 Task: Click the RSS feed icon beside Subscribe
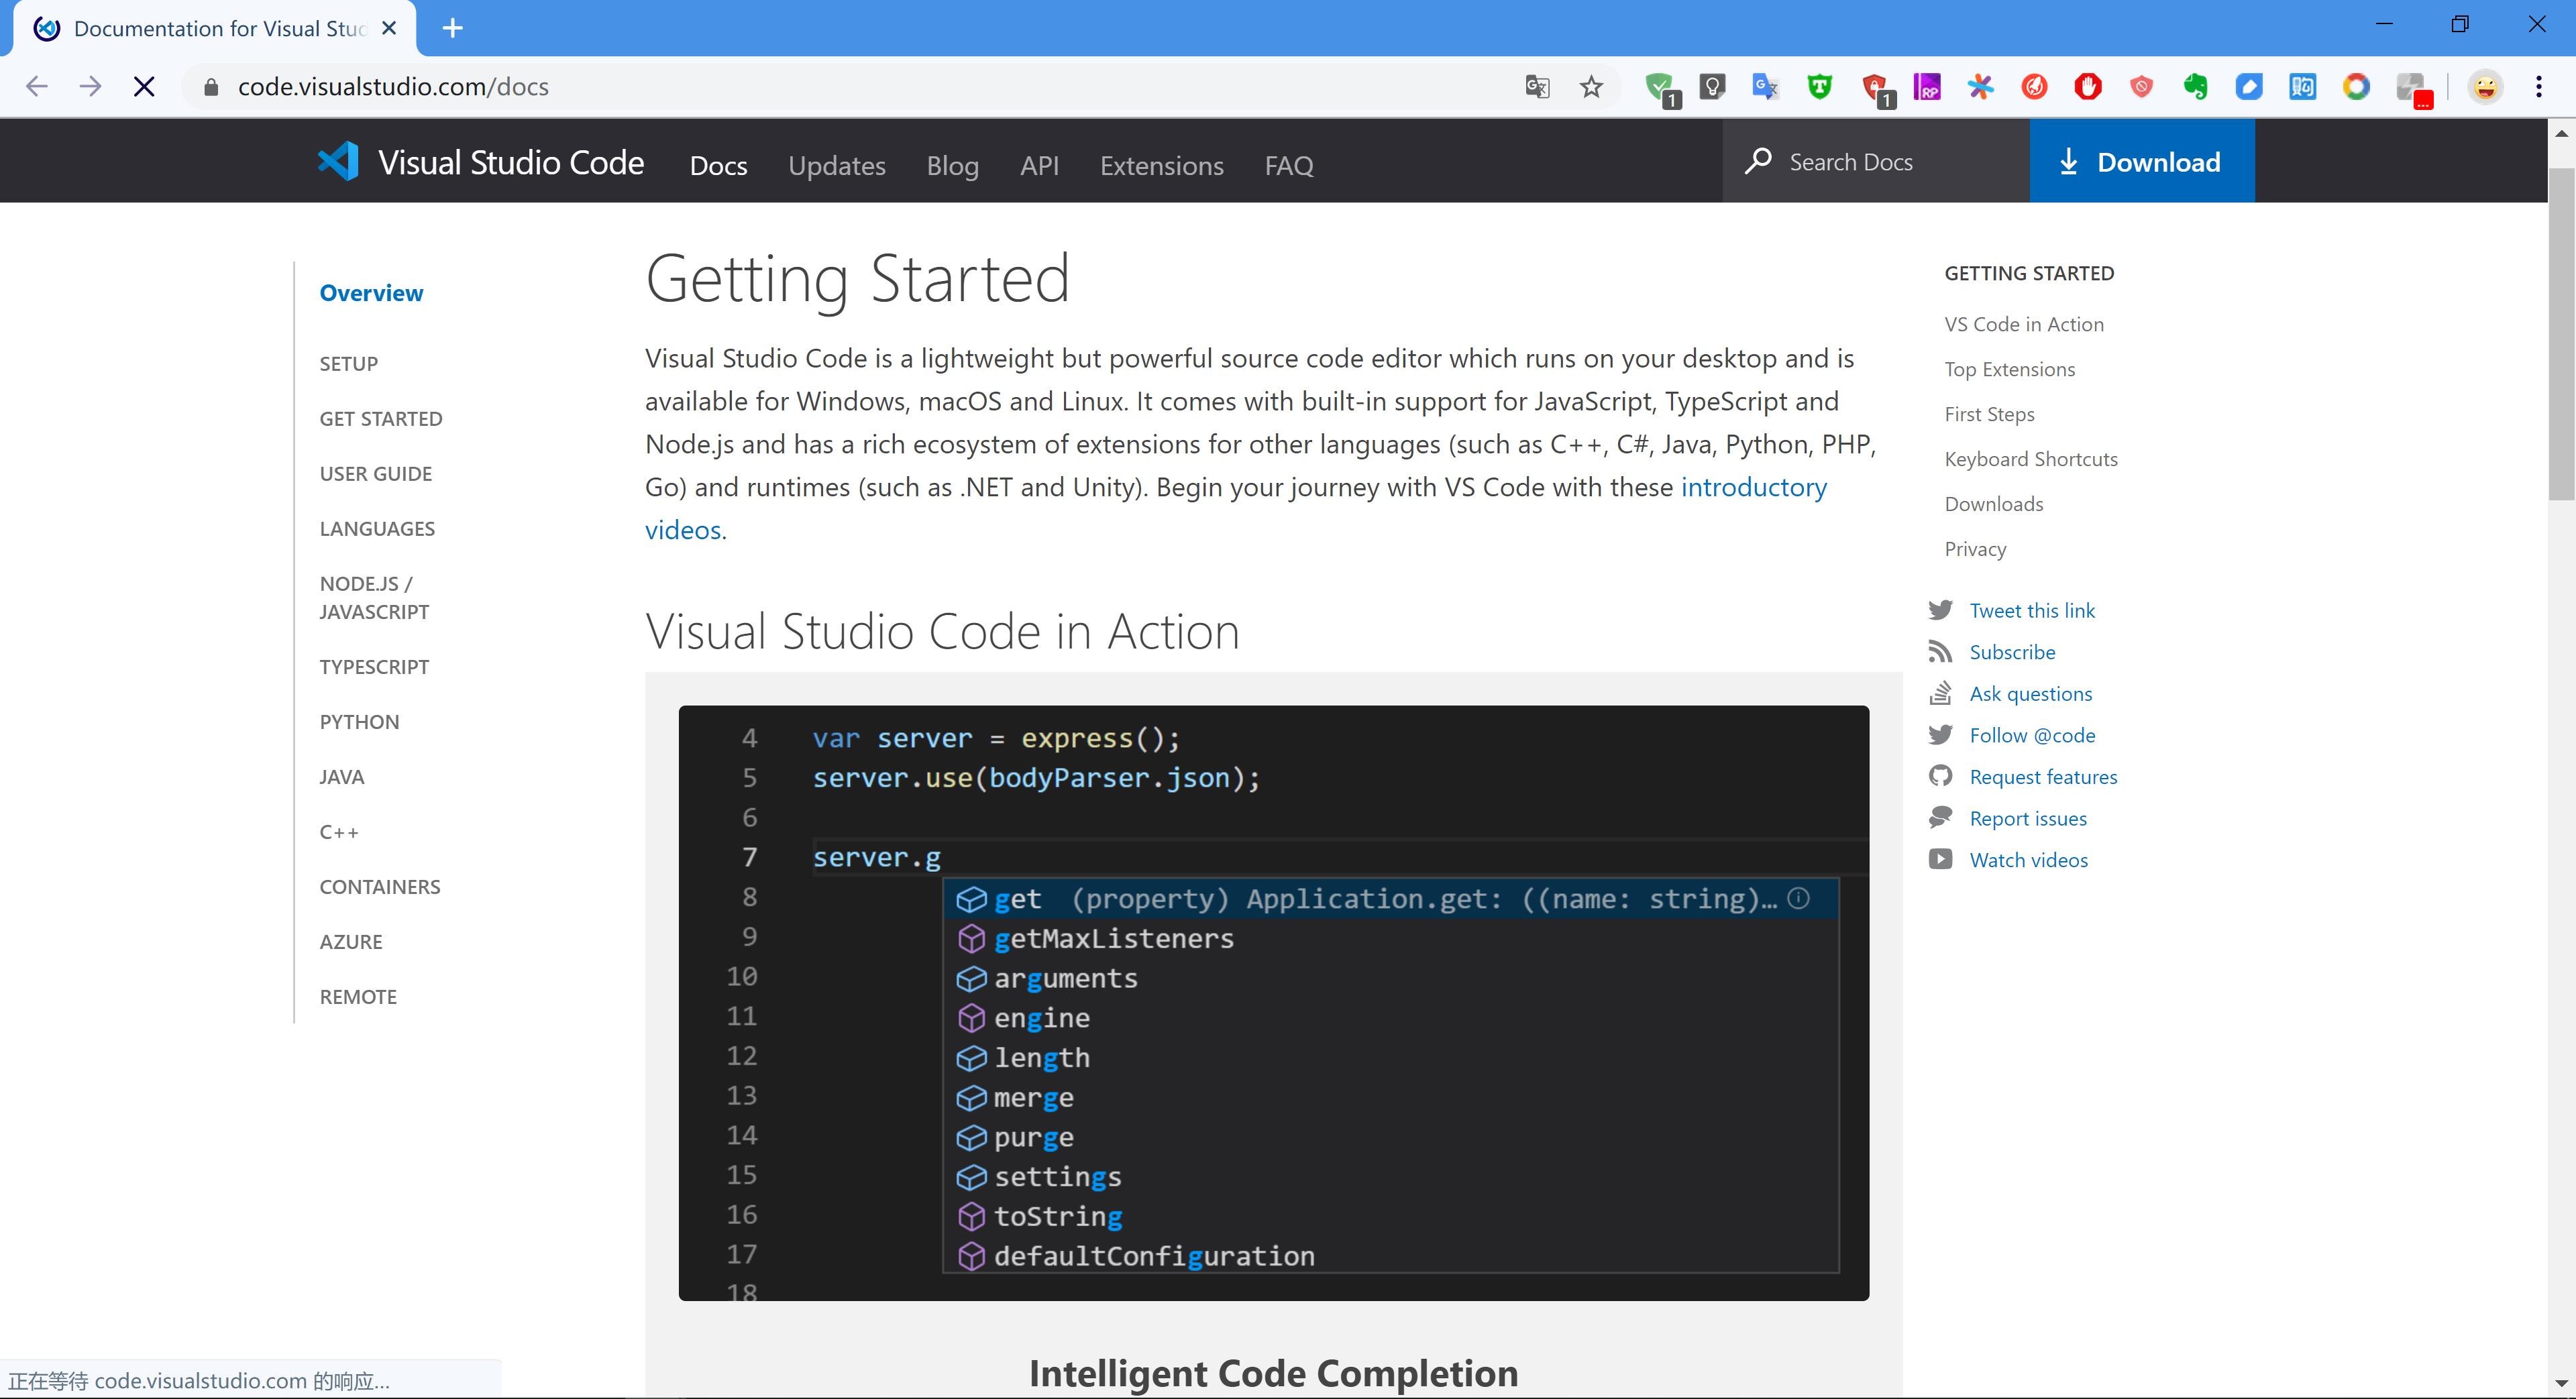pos(1940,652)
